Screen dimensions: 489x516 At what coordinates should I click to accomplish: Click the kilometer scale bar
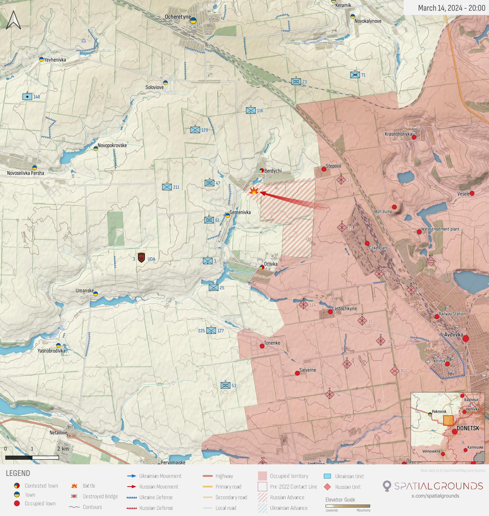click(x=32, y=457)
